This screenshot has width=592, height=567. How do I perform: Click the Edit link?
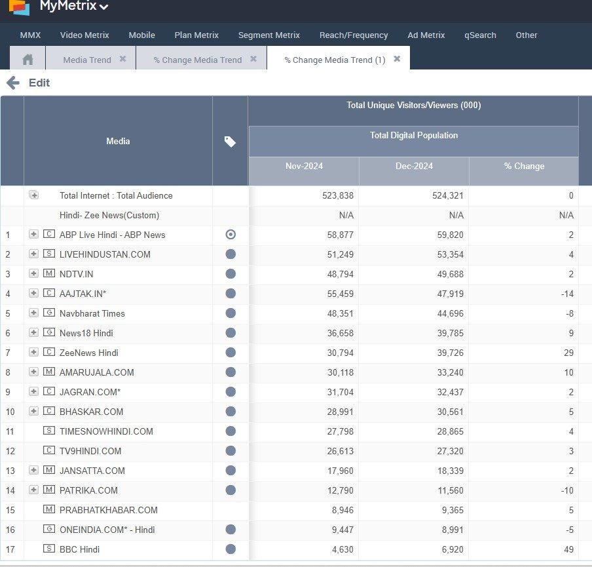[39, 83]
